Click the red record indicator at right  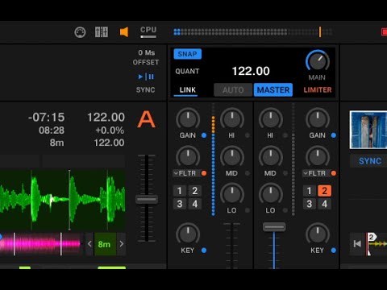[384, 32]
